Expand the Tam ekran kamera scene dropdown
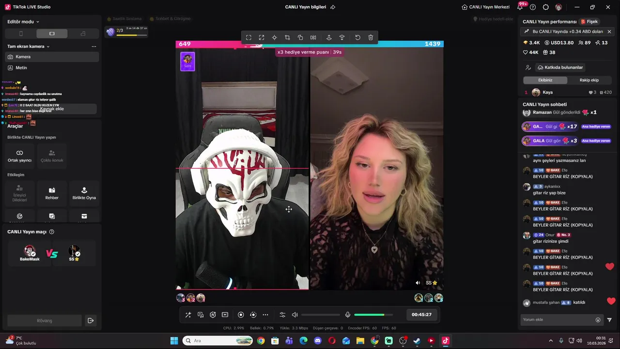620x349 pixels. tap(29, 47)
